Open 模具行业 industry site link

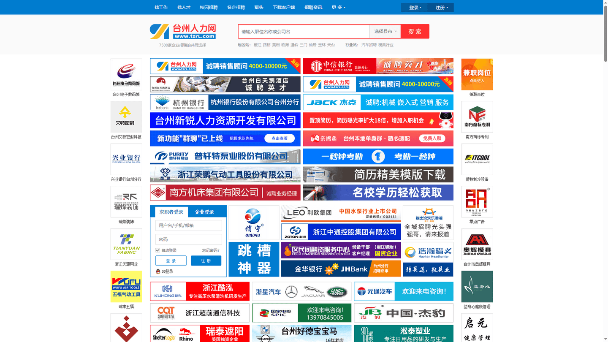tap(385, 45)
